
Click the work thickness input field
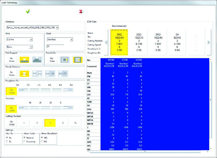point(55,46)
